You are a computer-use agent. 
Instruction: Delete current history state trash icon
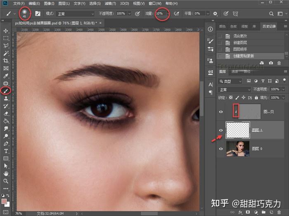[279, 63]
